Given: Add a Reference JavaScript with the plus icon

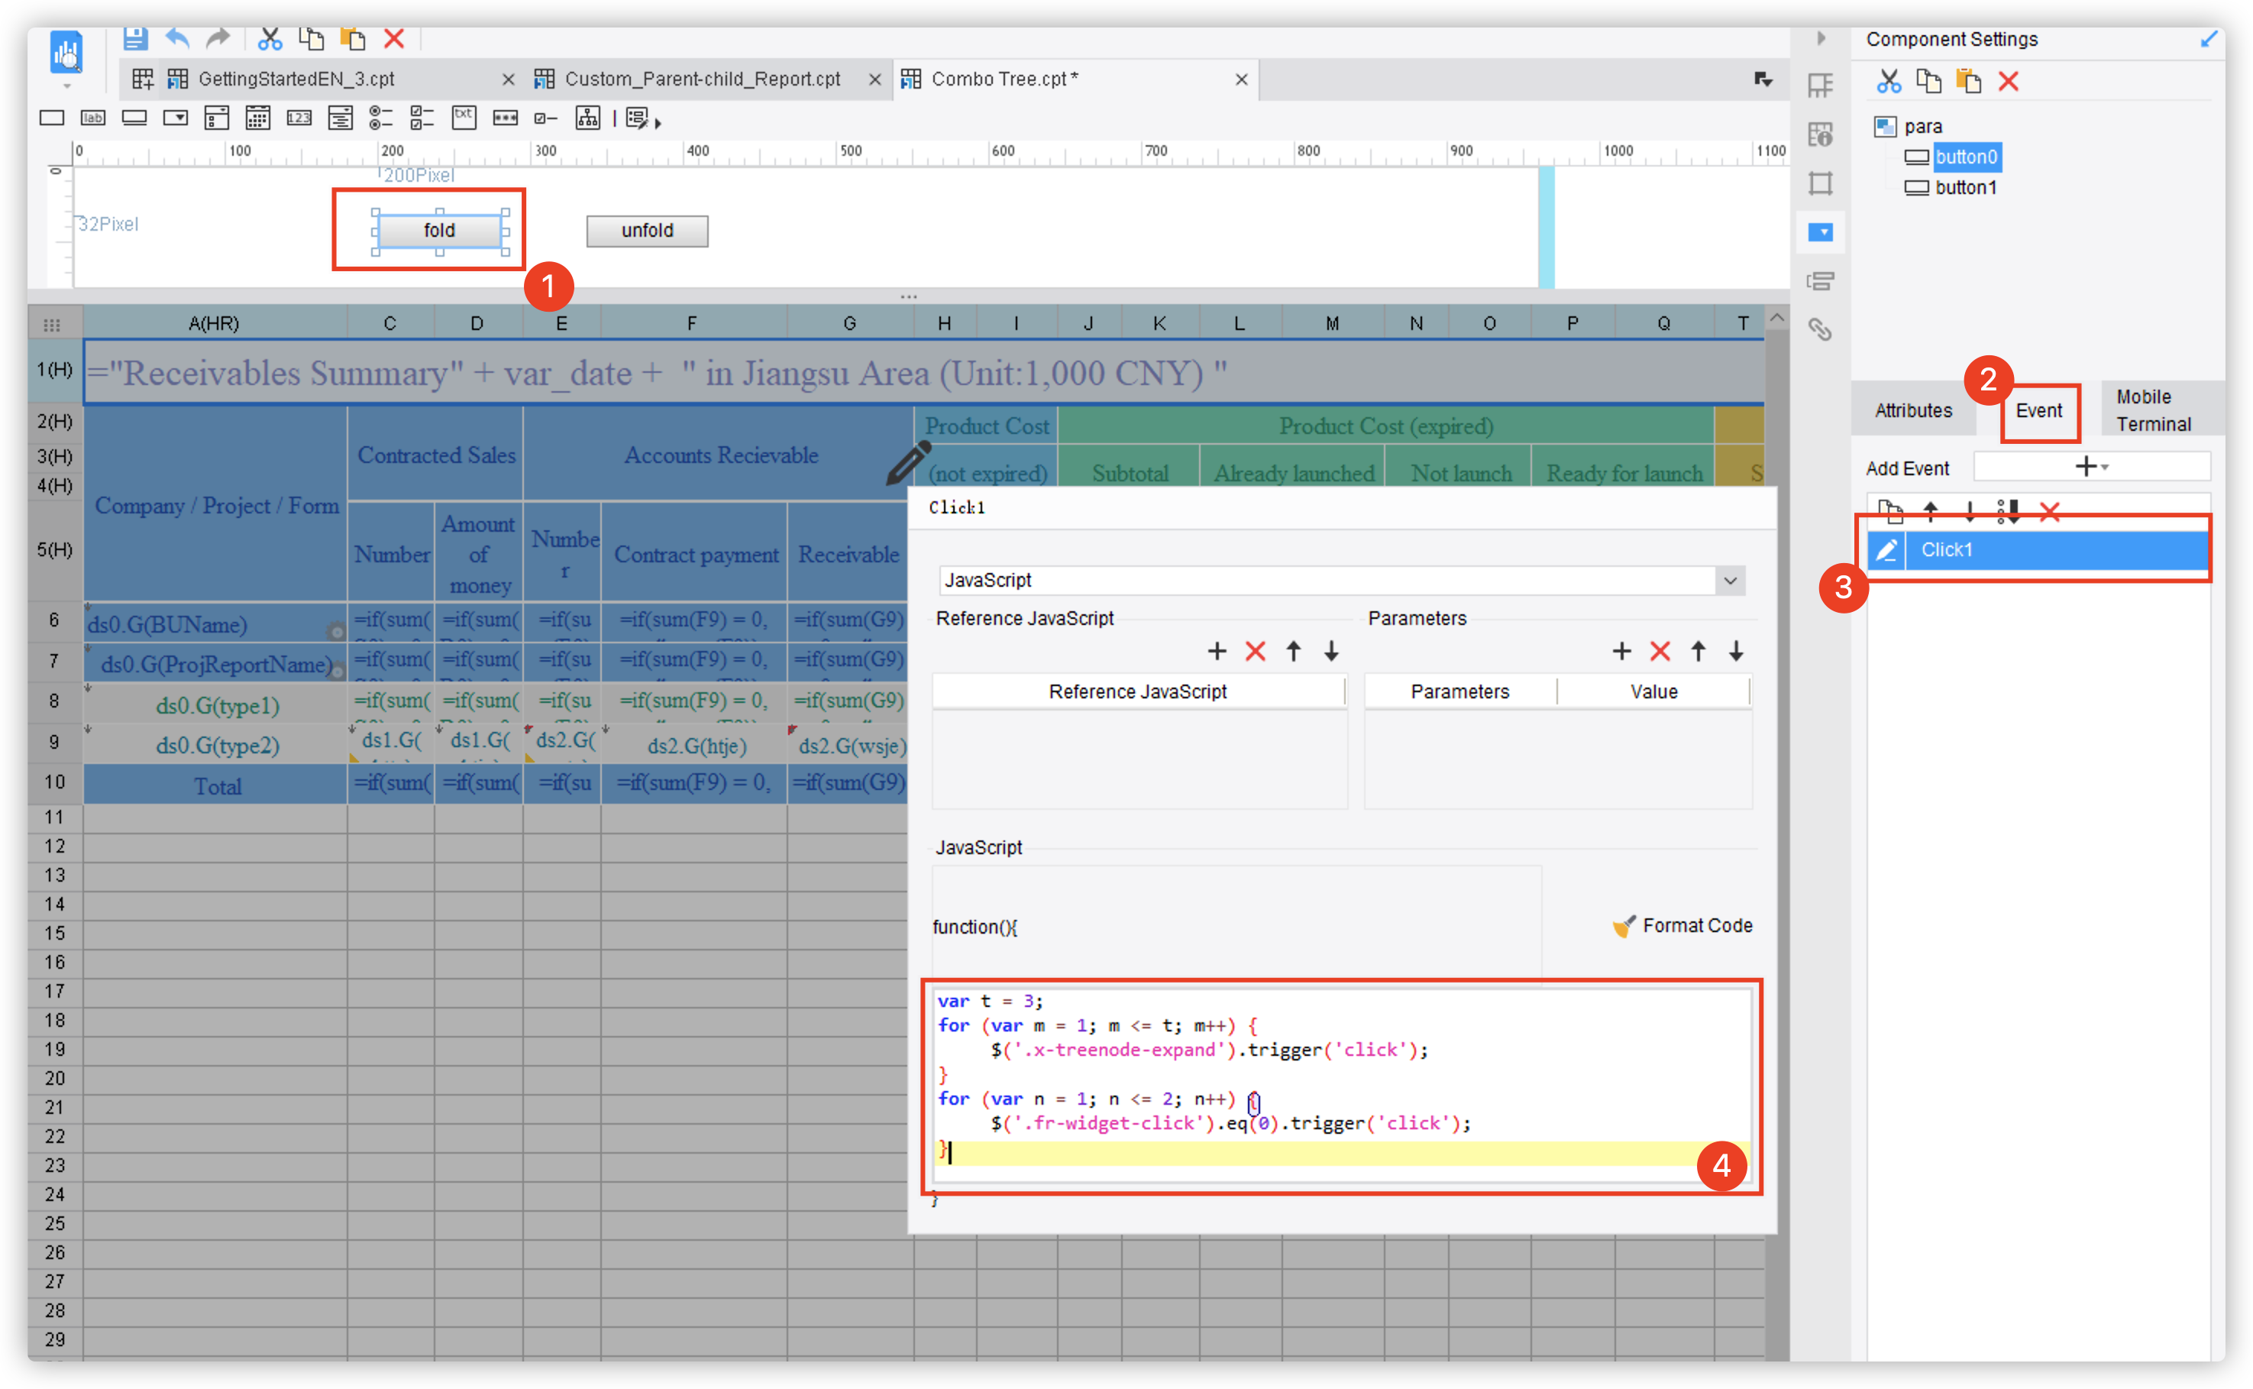Looking at the screenshot, I should (1217, 651).
